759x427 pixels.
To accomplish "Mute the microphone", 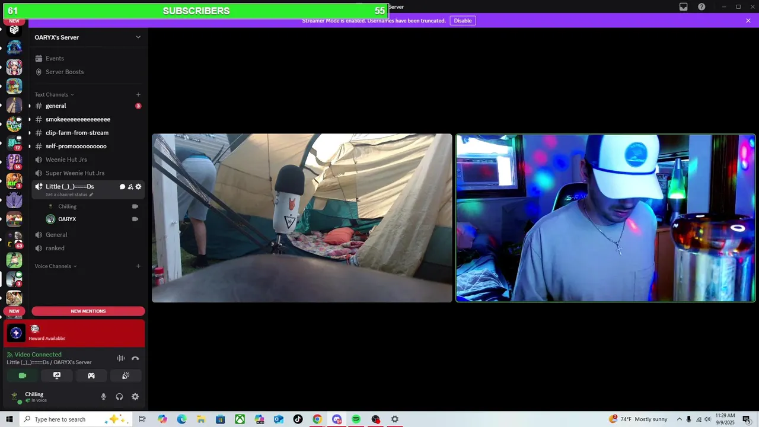I will [x=103, y=397].
